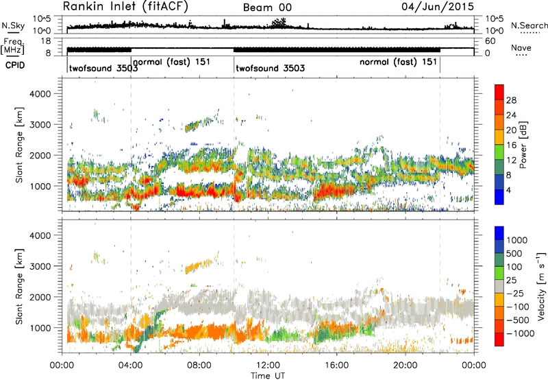This screenshot has width=548, height=380.
Task: Click the red bottom segment of the Velocity colorbar
Action: tap(499, 340)
